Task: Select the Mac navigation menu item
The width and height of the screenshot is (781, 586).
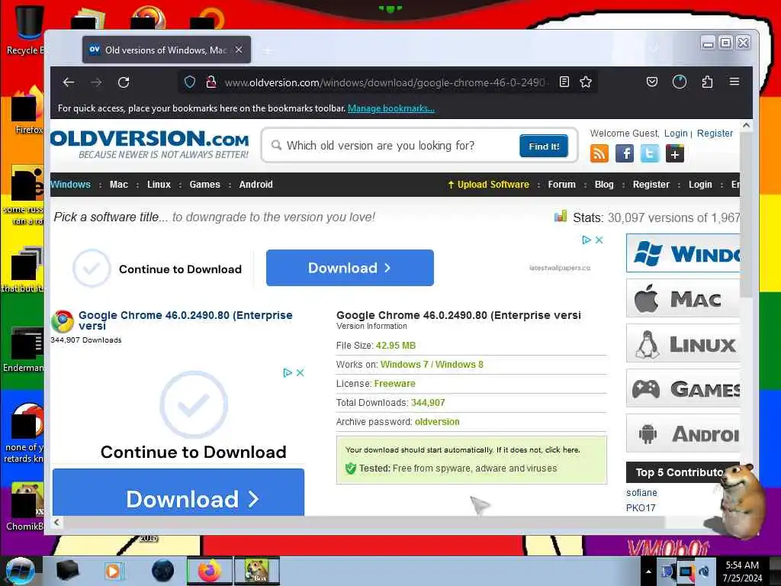Action: 118,185
